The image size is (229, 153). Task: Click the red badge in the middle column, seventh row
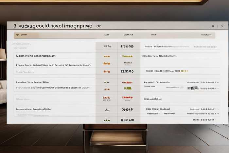(127, 98)
